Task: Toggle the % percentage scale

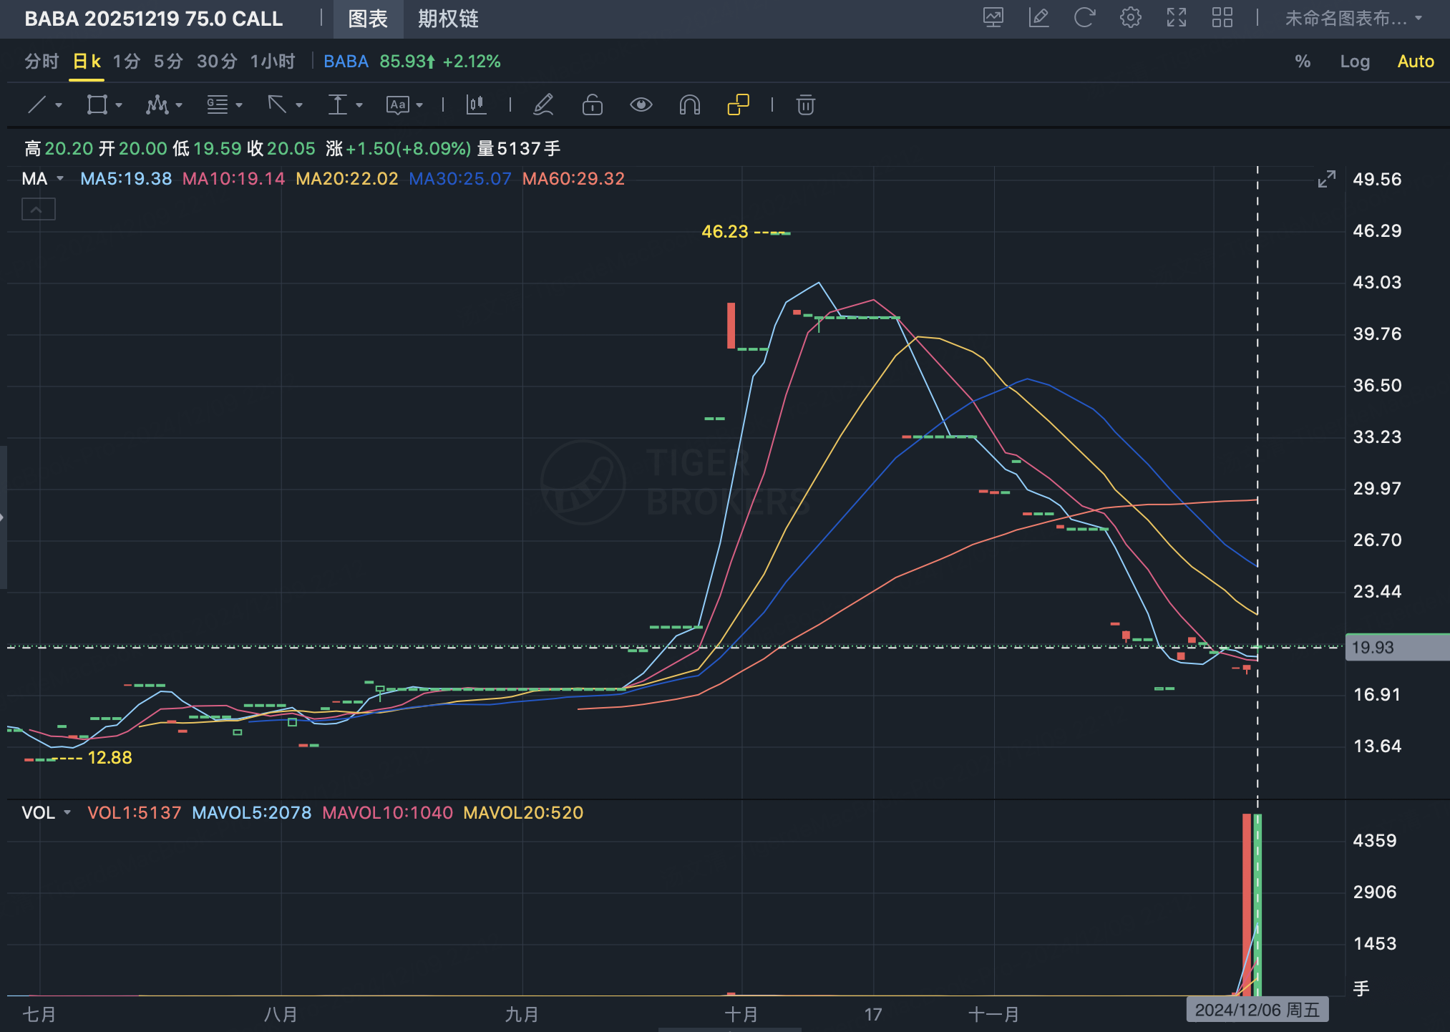Action: pos(1303,62)
